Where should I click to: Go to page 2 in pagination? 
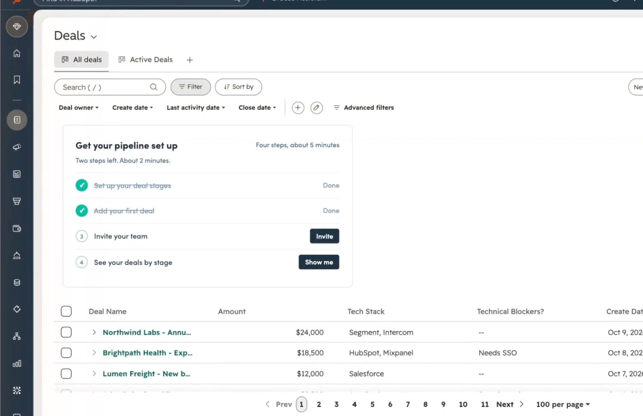[319, 404]
